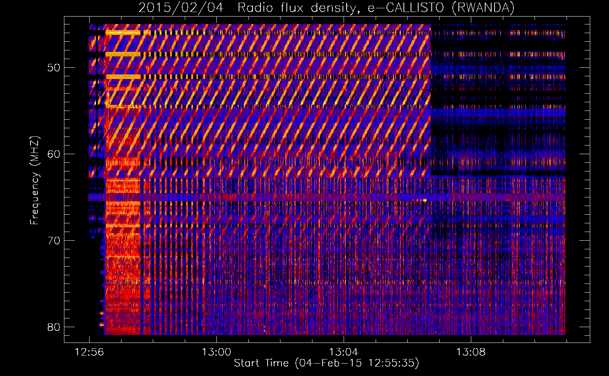
Task: Click the topmost bright yellow band near 46 MHz
Action: tap(123, 33)
